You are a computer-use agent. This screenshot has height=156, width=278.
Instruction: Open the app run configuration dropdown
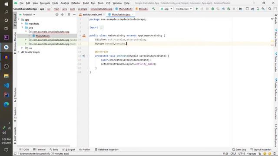(x=166, y=9)
